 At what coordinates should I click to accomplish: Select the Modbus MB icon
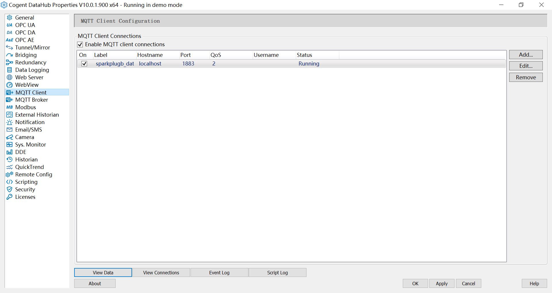[x=9, y=107]
